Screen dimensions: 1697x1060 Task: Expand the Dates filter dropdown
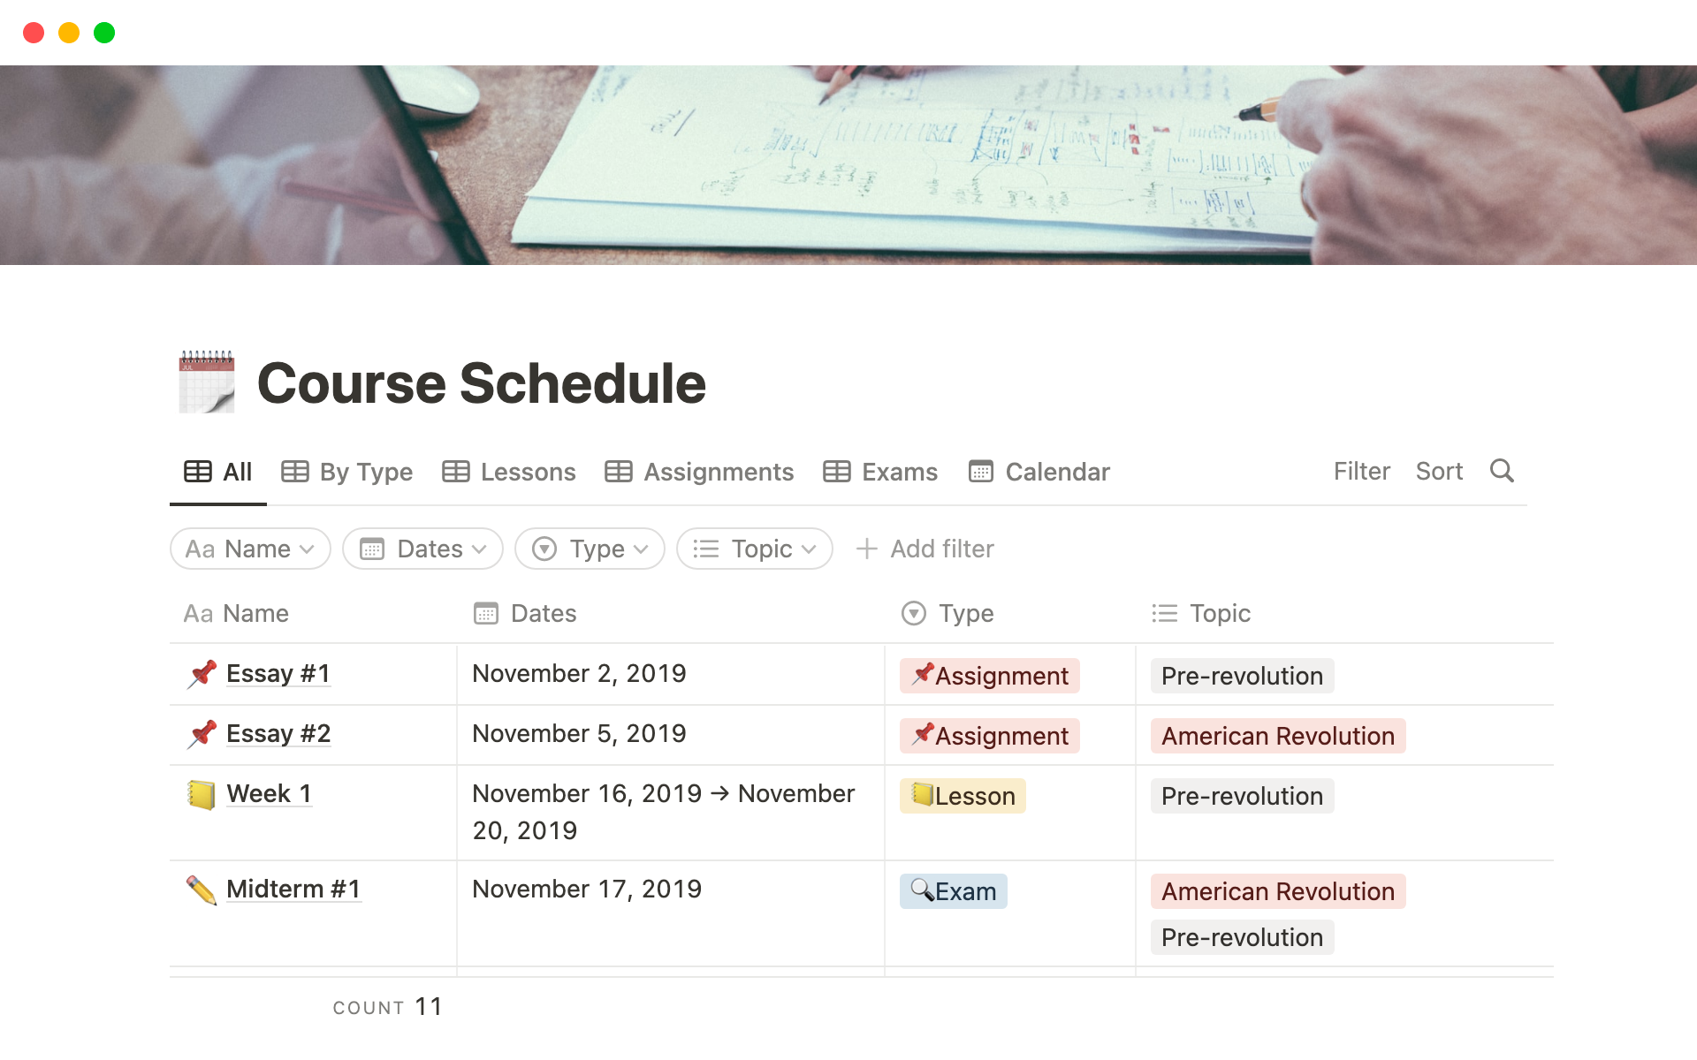coord(422,549)
